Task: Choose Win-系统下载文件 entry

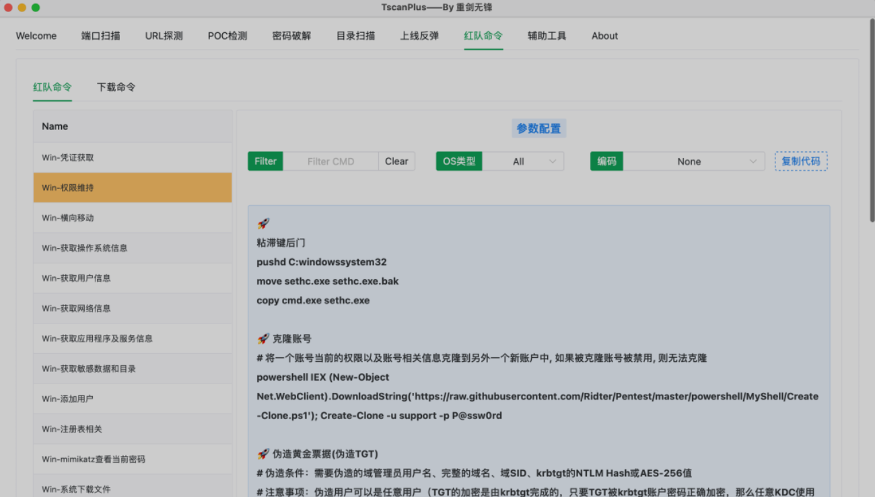Action: pyautogui.click(x=133, y=486)
